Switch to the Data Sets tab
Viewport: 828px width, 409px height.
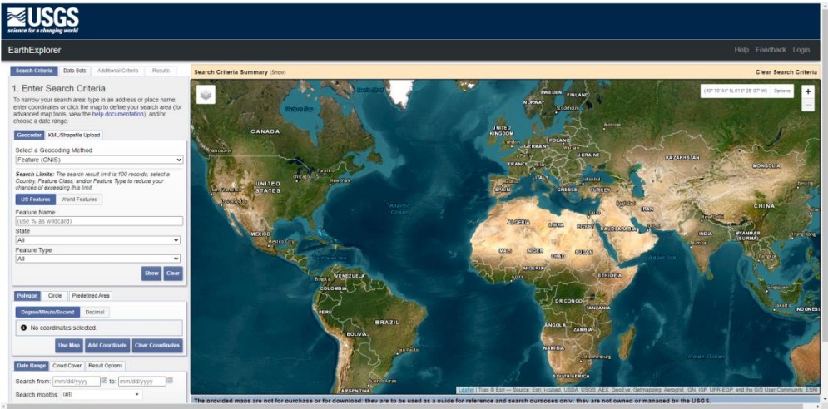pos(74,71)
